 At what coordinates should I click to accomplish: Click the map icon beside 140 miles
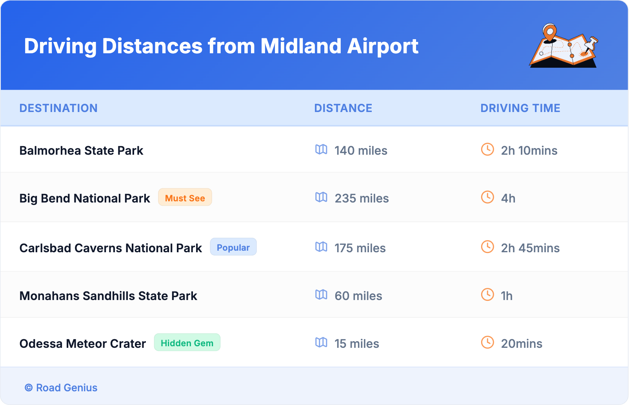[x=321, y=149]
